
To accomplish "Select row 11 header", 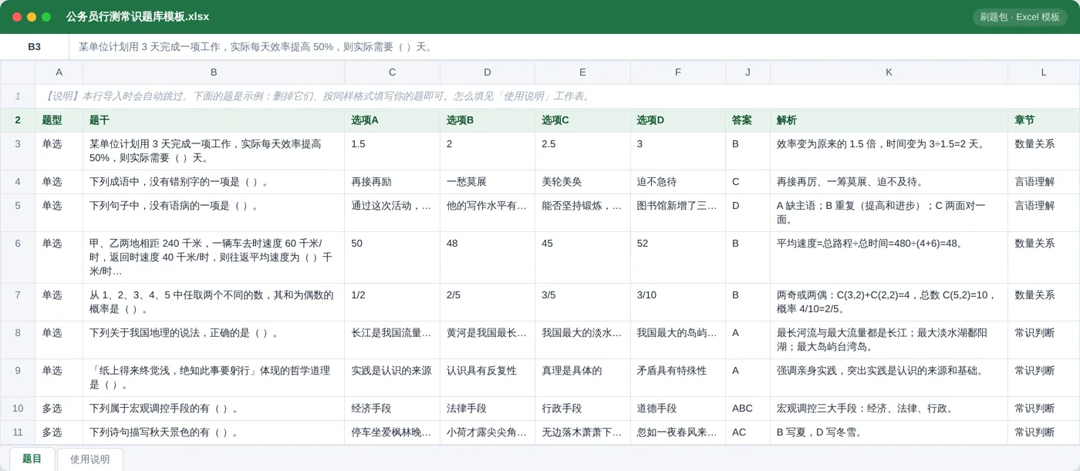I will pyautogui.click(x=18, y=432).
